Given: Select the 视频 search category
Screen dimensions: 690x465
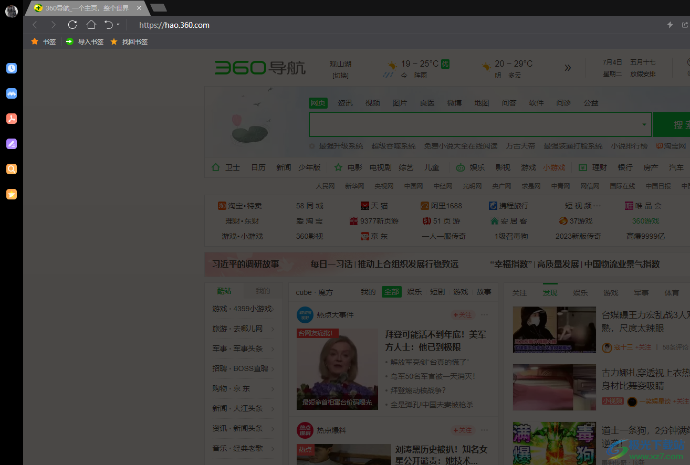Looking at the screenshot, I should click(372, 103).
